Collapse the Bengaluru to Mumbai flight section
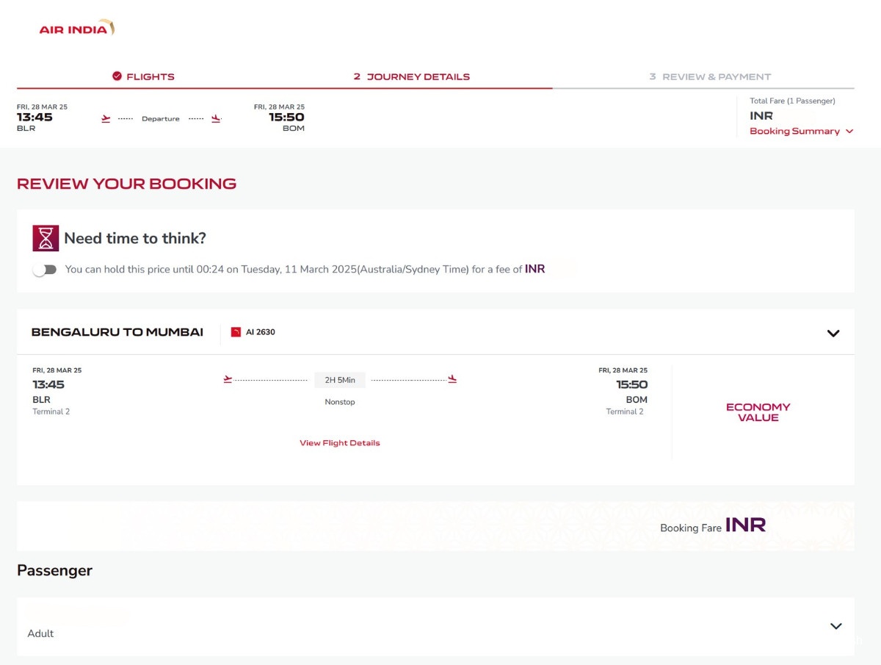The width and height of the screenshot is (881, 665). point(833,333)
